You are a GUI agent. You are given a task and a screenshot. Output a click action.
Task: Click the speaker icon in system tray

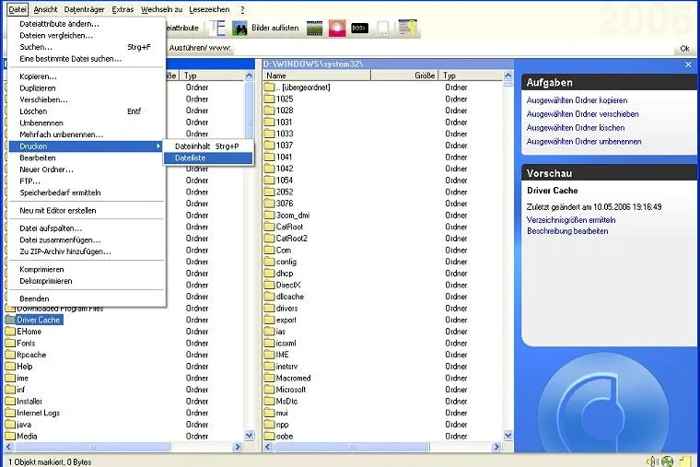pos(652,461)
